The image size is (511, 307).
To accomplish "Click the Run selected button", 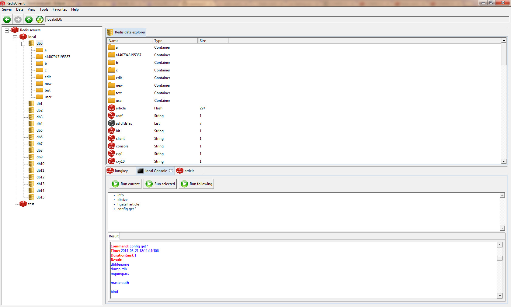I will coord(160,184).
